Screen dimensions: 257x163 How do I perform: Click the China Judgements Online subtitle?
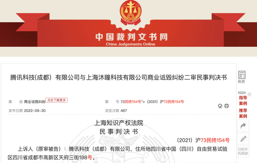[131, 44]
